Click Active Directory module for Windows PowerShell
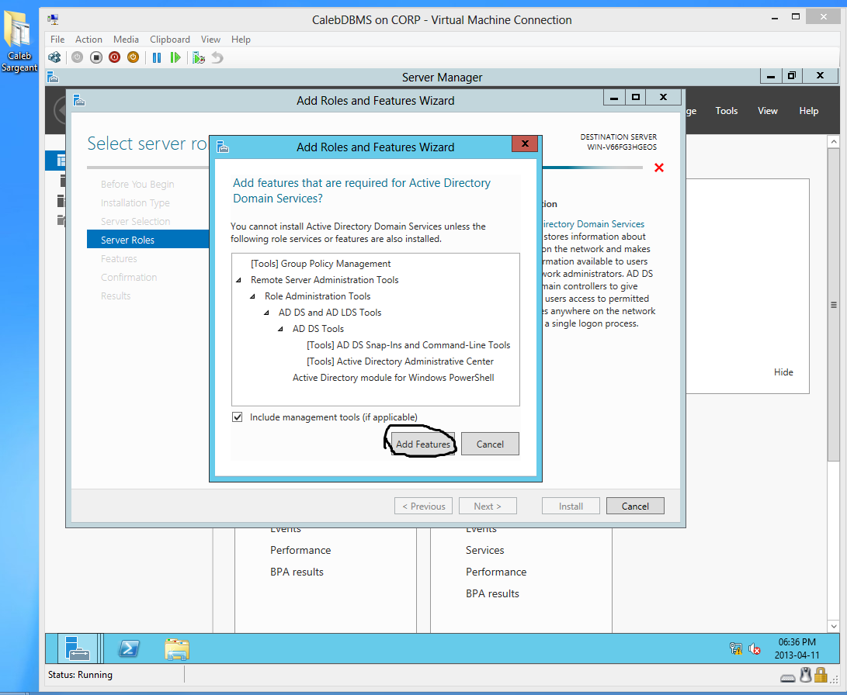 click(394, 378)
